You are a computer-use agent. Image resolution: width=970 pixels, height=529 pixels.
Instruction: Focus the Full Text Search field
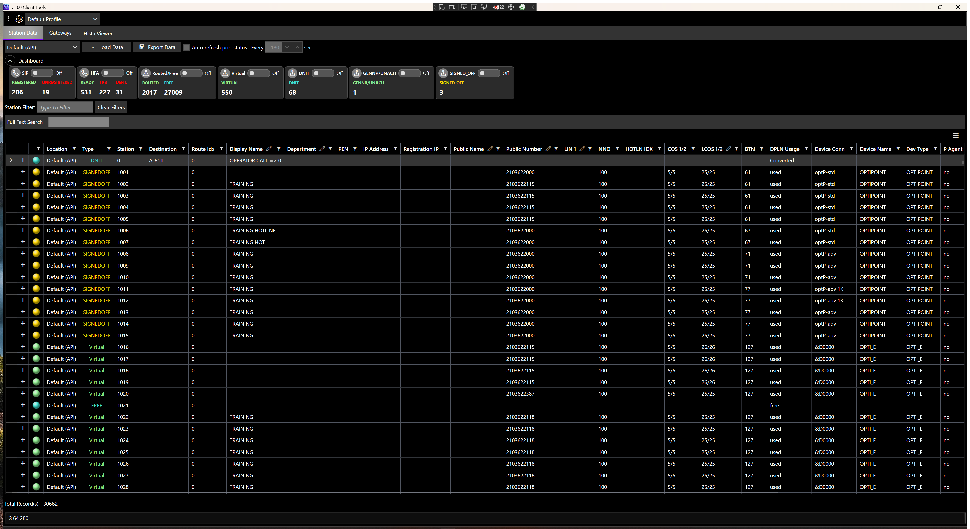79,122
